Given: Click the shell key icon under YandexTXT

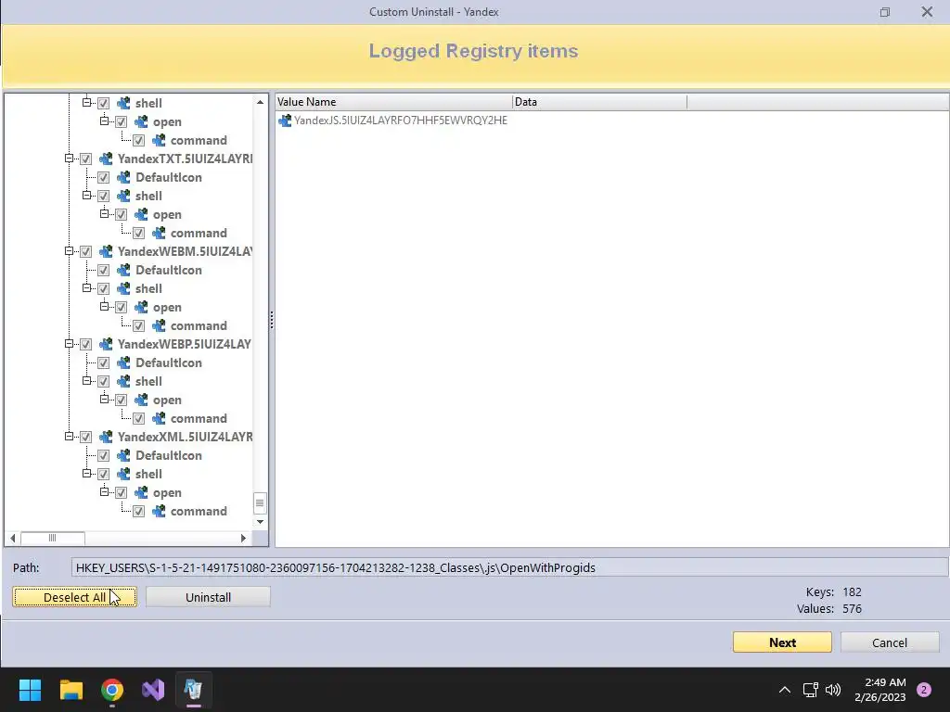Looking at the screenshot, I should pyautogui.click(x=123, y=196).
